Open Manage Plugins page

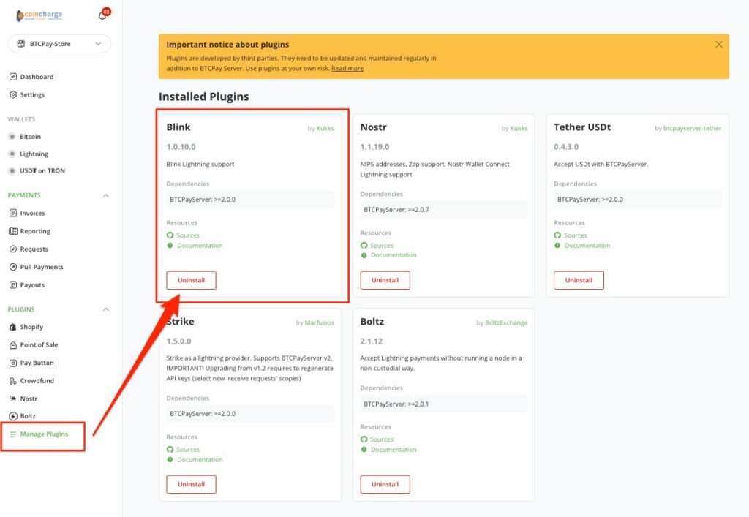click(44, 434)
